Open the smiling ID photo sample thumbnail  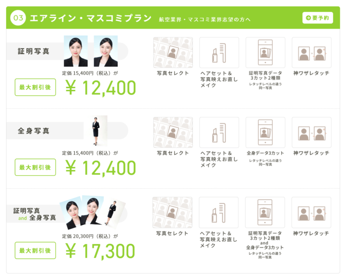click(105, 51)
